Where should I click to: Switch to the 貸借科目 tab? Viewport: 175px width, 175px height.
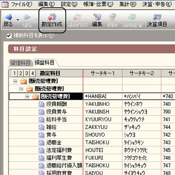click(x=21, y=63)
